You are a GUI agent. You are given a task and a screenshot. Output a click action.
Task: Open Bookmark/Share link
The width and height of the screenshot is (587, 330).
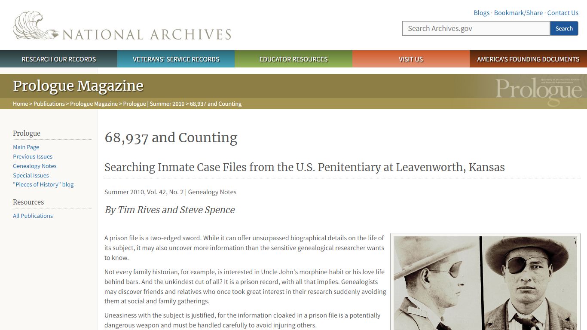(518, 13)
